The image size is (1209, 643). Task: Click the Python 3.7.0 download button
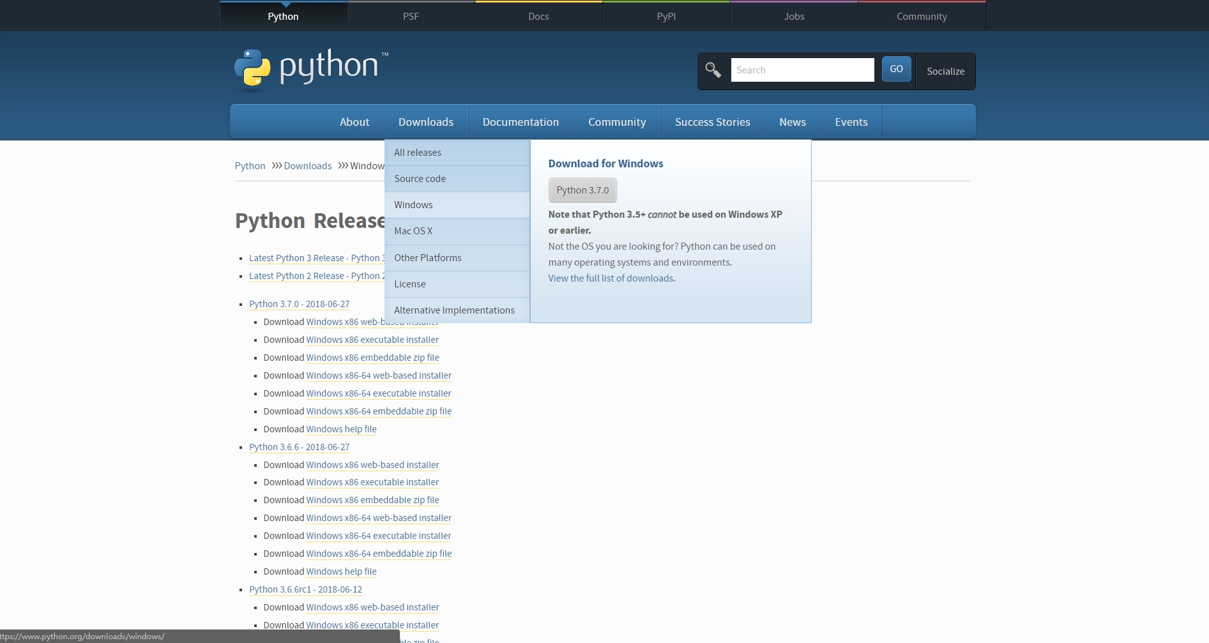pyautogui.click(x=582, y=190)
